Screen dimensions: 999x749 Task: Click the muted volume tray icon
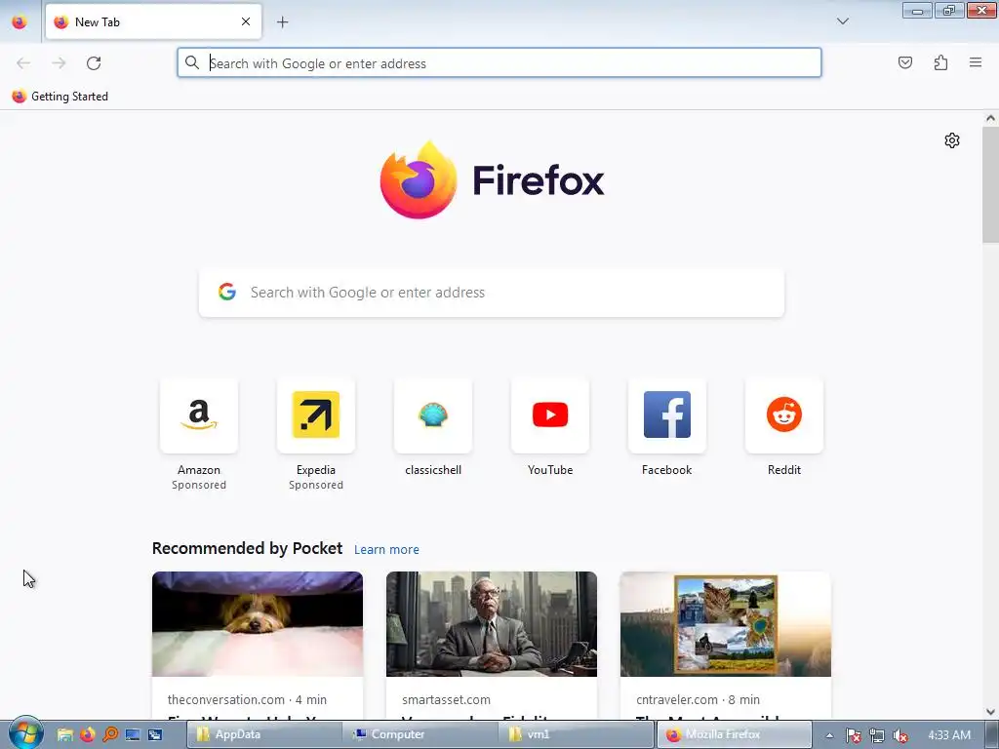(x=900, y=735)
